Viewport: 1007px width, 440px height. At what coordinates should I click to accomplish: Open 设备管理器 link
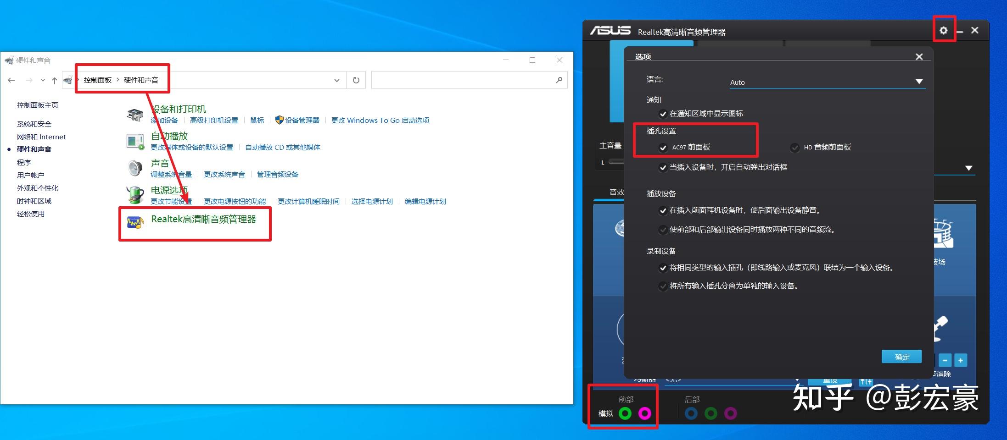(x=302, y=121)
